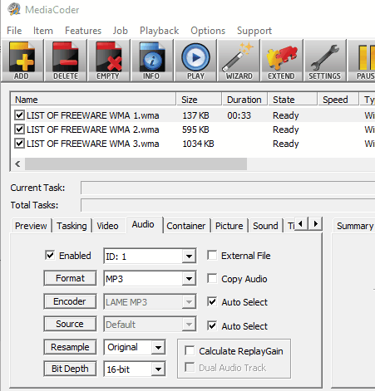Click the PLAY toolbar icon
This screenshot has width=375, height=391.
pos(195,61)
